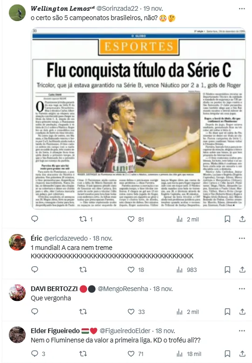
Task: Like the tweet with 81 likes
Action: (x=136, y=219)
